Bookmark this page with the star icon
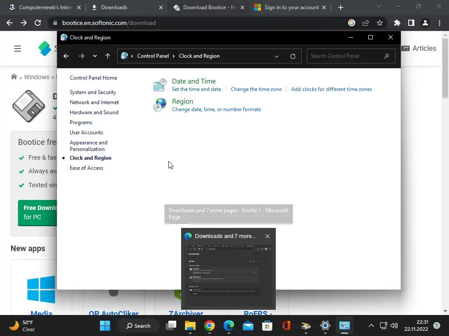 click(379, 23)
